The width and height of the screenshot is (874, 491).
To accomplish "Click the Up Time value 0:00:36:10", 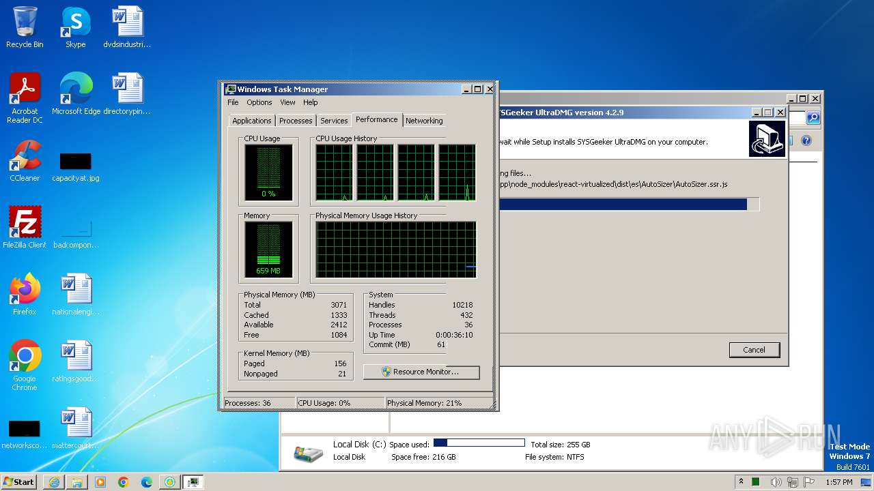I will tap(454, 335).
